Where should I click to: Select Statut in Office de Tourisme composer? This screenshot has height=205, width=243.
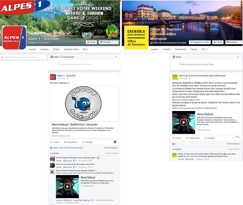click(x=177, y=57)
